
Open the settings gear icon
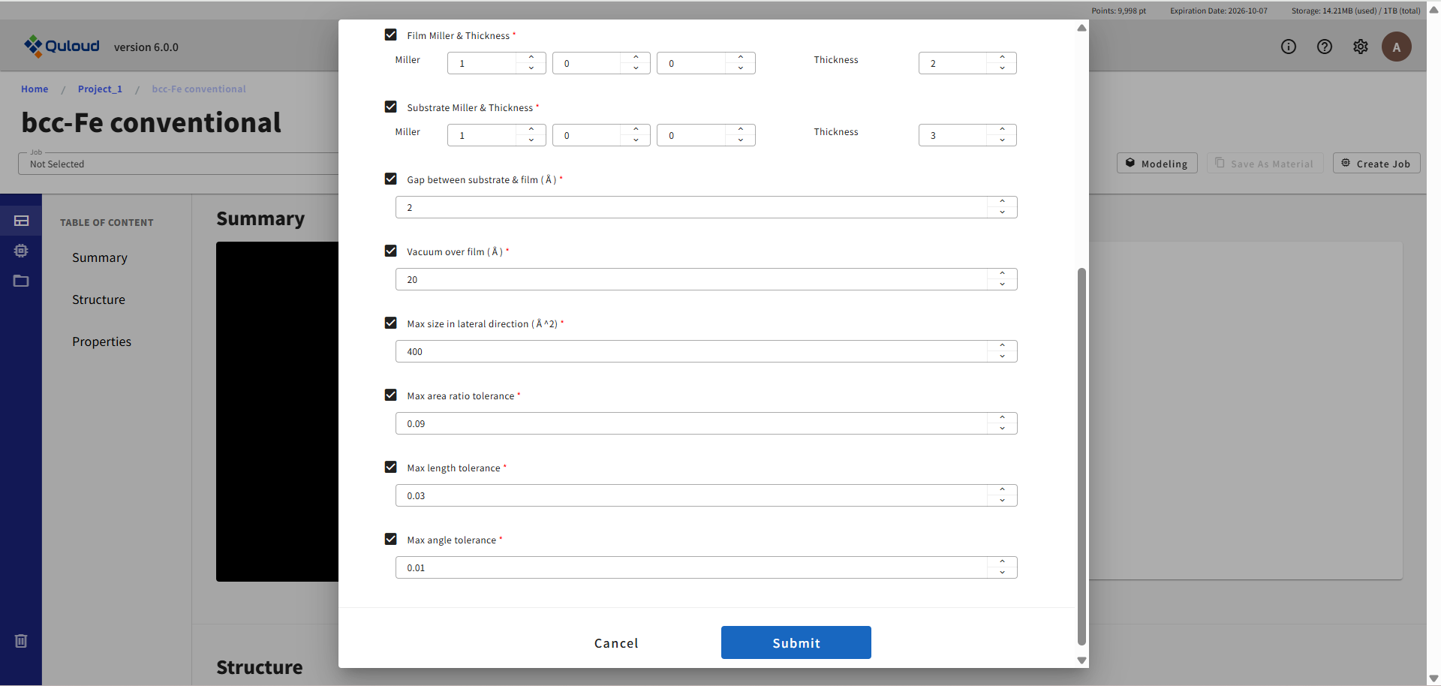(1361, 47)
